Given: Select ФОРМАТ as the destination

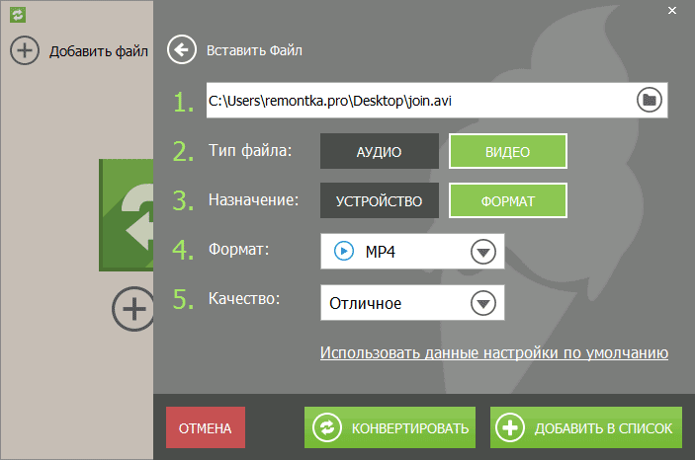Looking at the screenshot, I should coord(508,201).
